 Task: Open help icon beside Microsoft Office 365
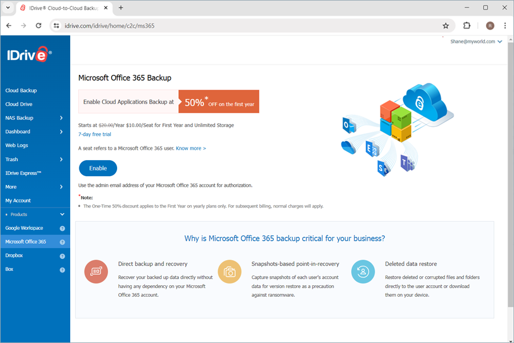tap(62, 242)
